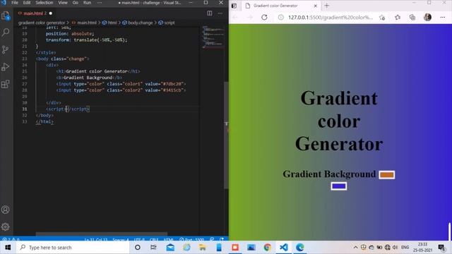Click the Edge address bar URL
Viewport: 452px width, 254px height.
[331, 17]
